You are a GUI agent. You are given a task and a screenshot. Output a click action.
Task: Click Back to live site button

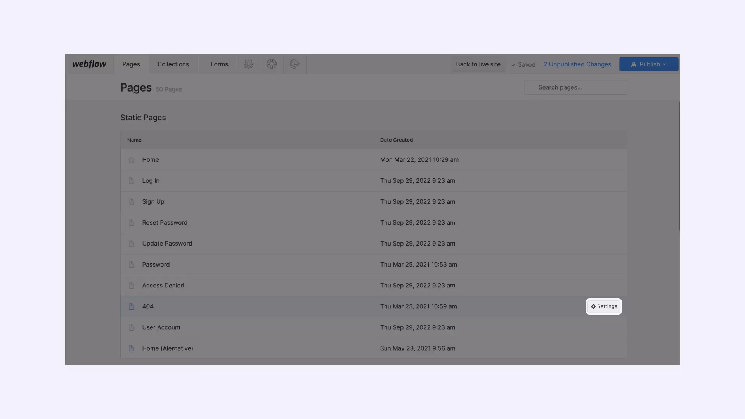[478, 64]
